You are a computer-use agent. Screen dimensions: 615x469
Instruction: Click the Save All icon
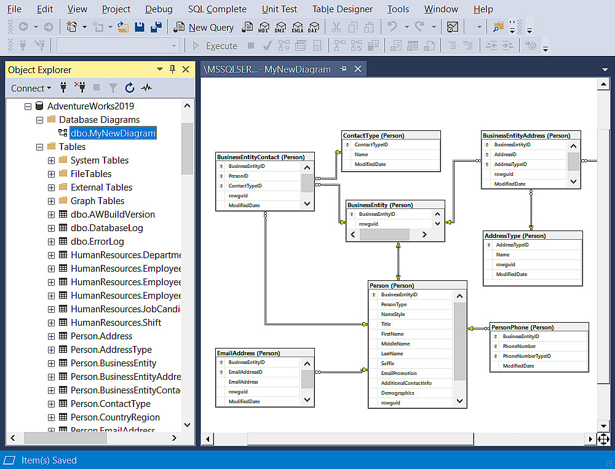pyautogui.click(x=156, y=27)
